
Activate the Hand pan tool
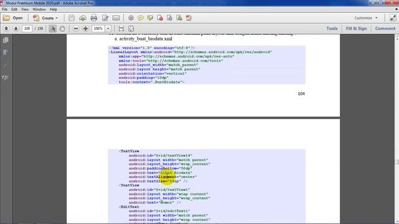click(x=62, y=29)
